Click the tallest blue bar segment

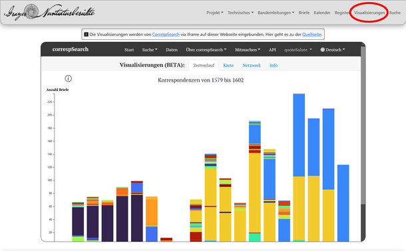[299, 135]
